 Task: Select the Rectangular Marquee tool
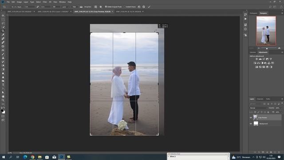pyautogui.click(x=3, y=20)
